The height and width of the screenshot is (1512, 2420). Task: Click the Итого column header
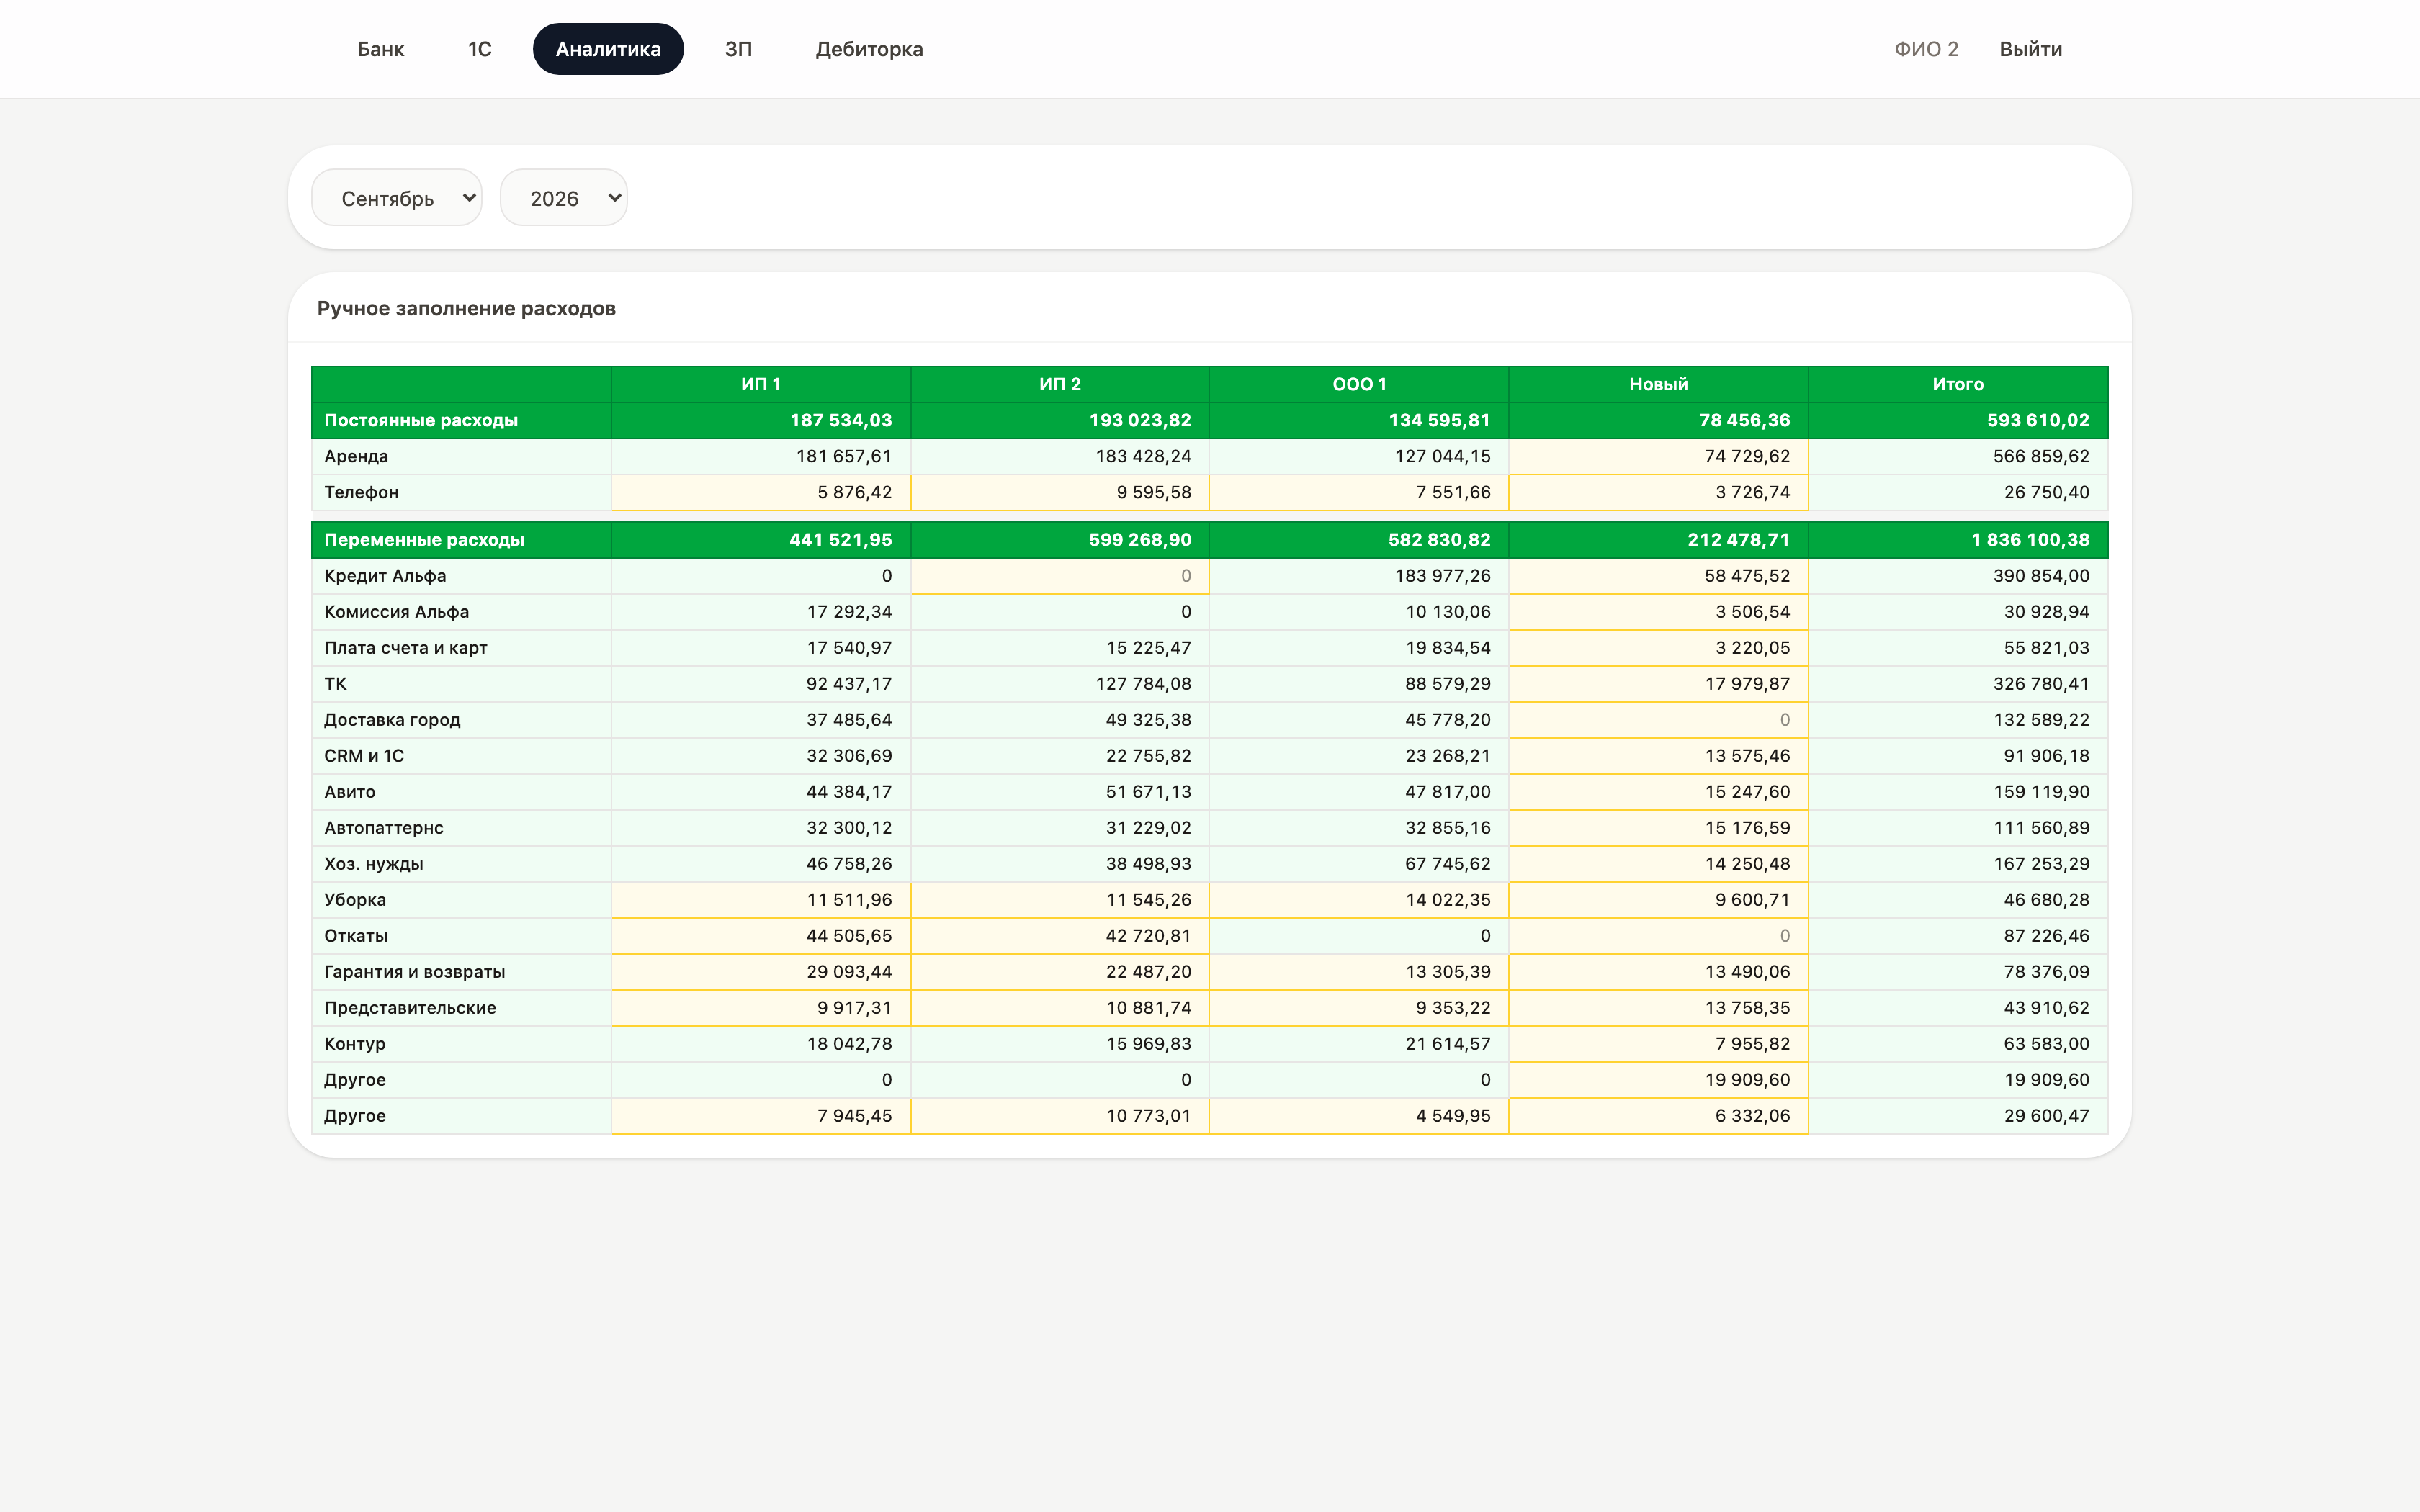pyautogui.click(x=1957, y=384)
